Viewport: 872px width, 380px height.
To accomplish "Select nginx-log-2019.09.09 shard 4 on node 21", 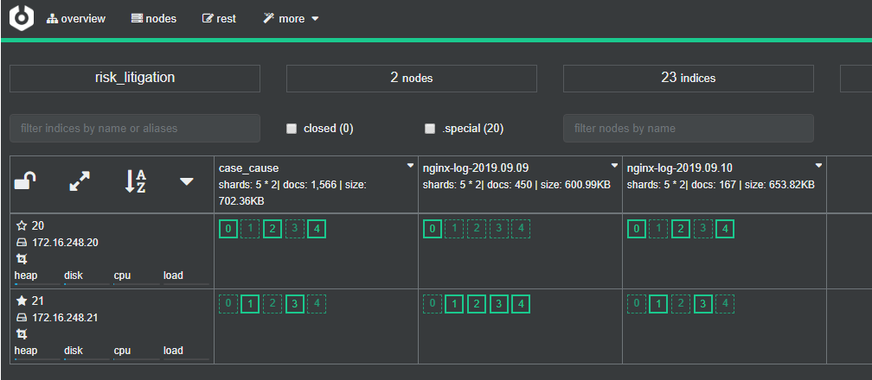I will click(x=521, y=304).
